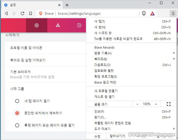Open 다운로드(D) from the menu
This screenshot has height=140, width=178.
102,65
